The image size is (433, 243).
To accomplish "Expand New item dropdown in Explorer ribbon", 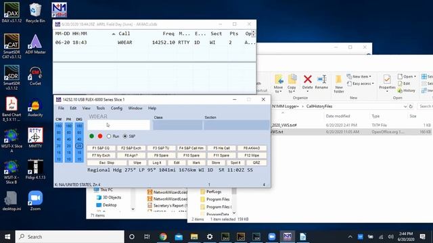I will coord(359,76).
